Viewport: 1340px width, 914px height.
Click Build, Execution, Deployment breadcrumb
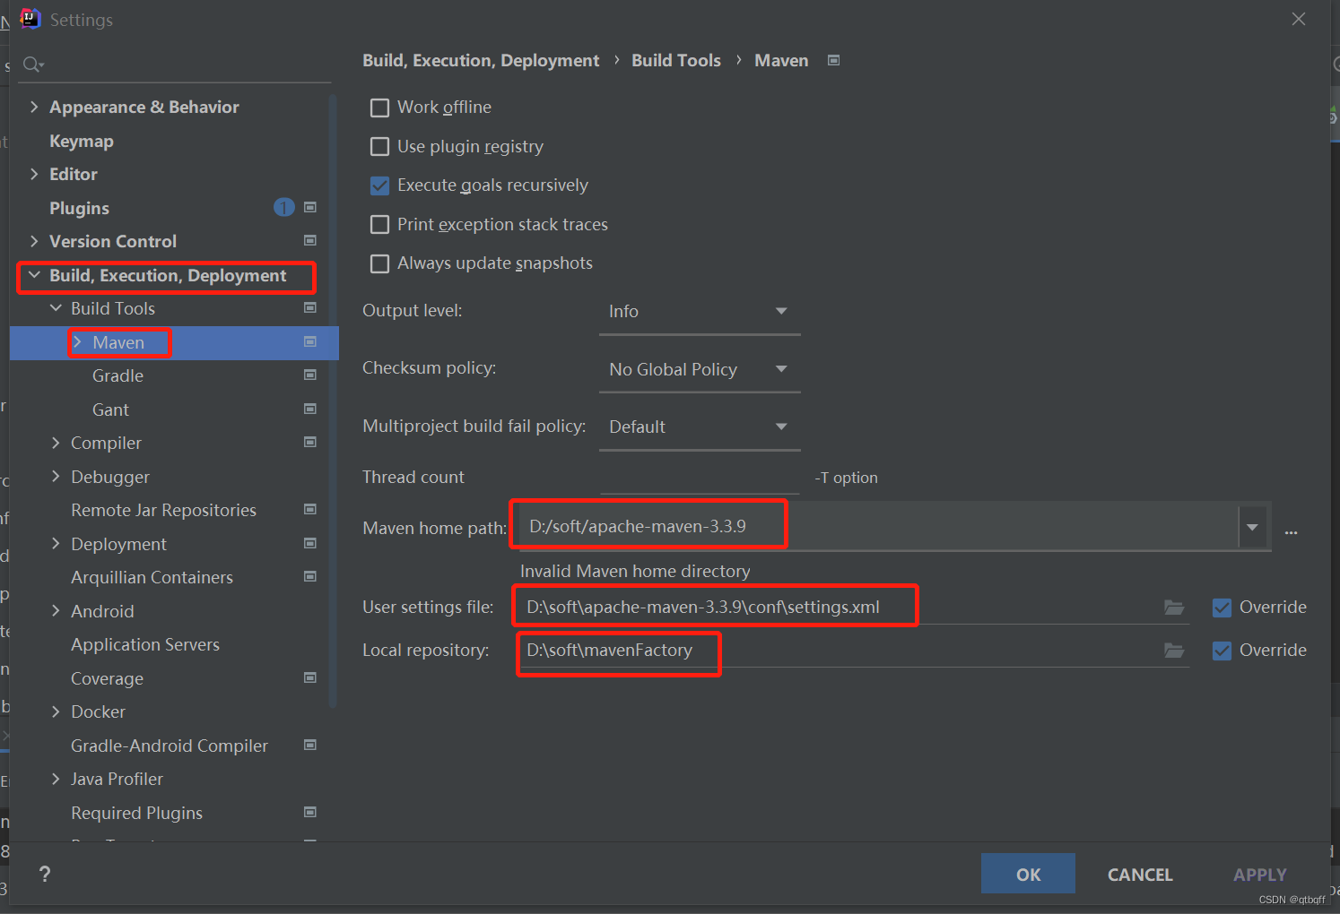[x=481, y=60]
